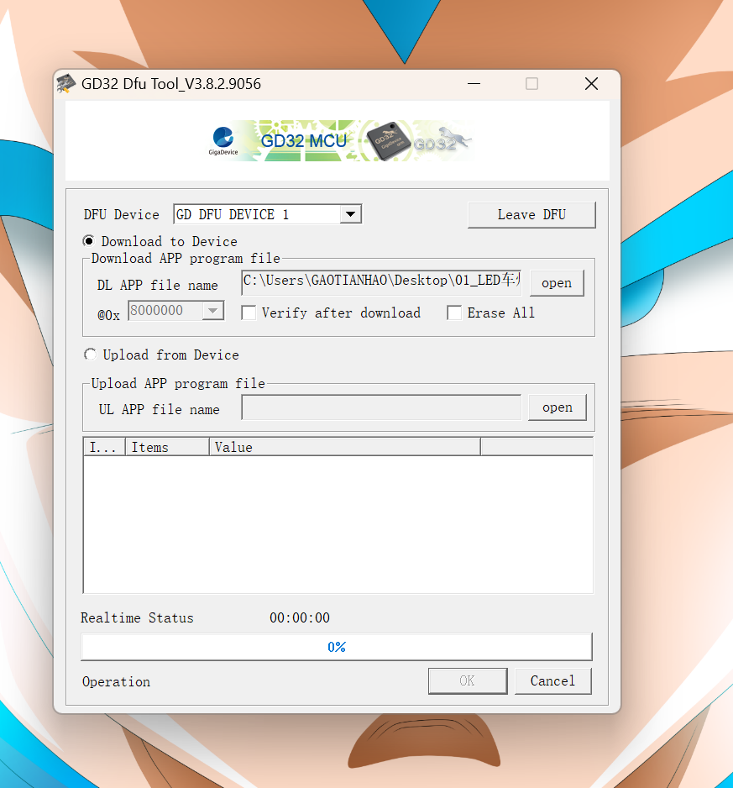Click open next to UL APP file name
Screen dimensions: 733x788
point(558,407)
